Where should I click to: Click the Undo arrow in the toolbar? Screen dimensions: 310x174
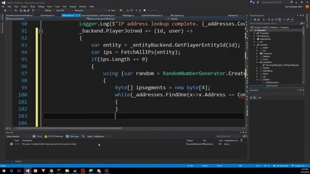coord(33,11)
